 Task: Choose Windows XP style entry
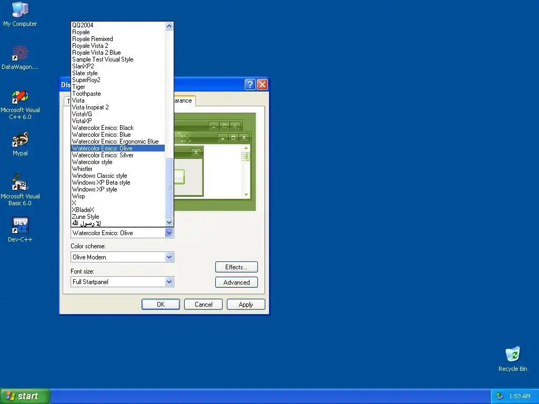tap(118, 189)
